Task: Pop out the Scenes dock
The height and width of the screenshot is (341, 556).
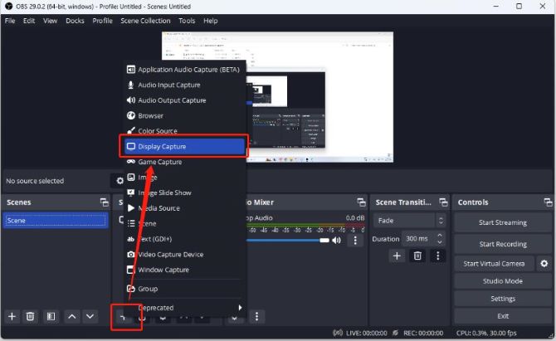Action: tap(105, 202)
